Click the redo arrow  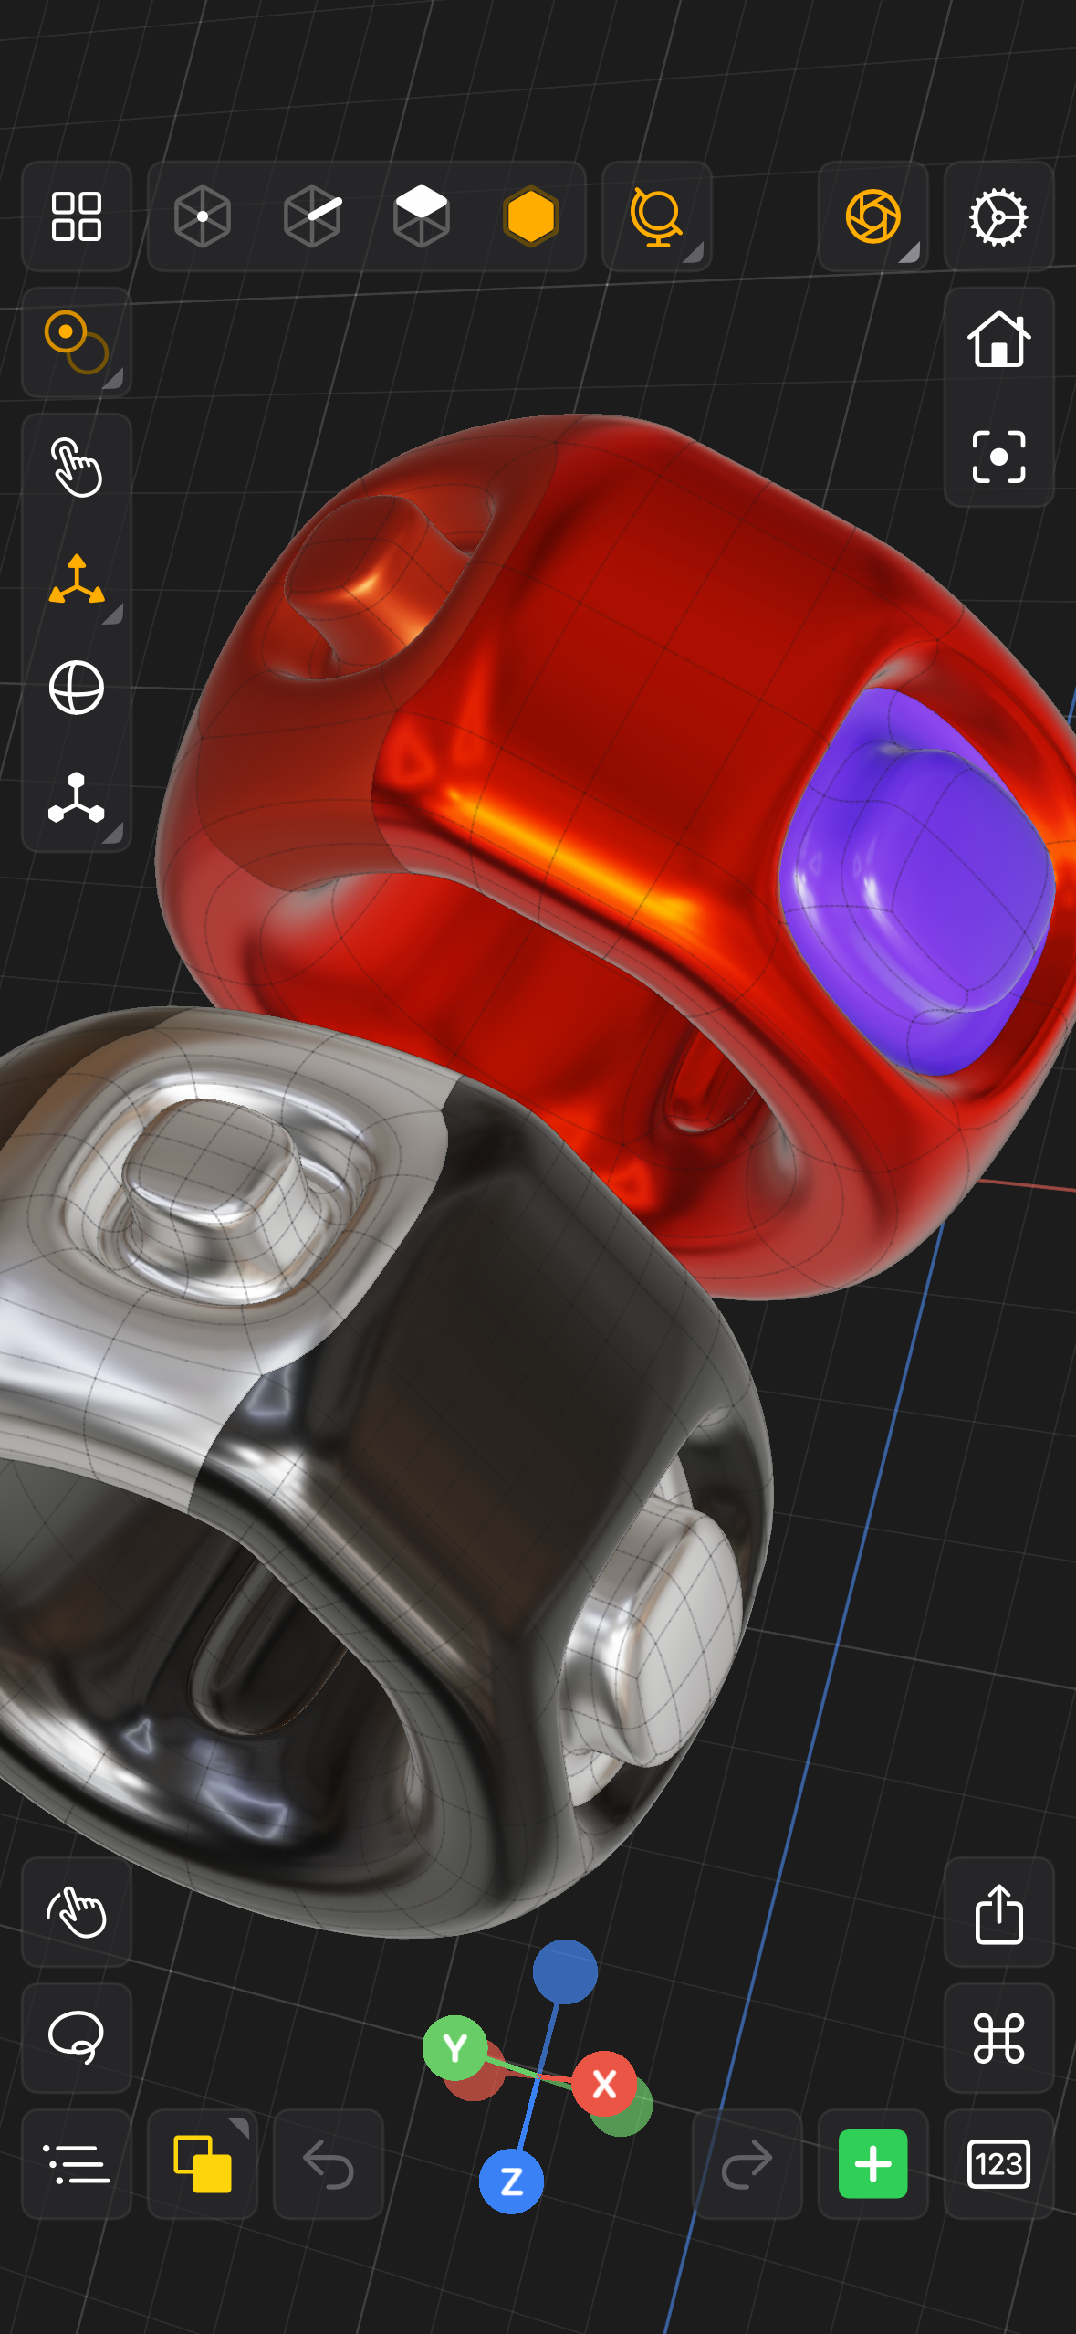(747, 2163)
